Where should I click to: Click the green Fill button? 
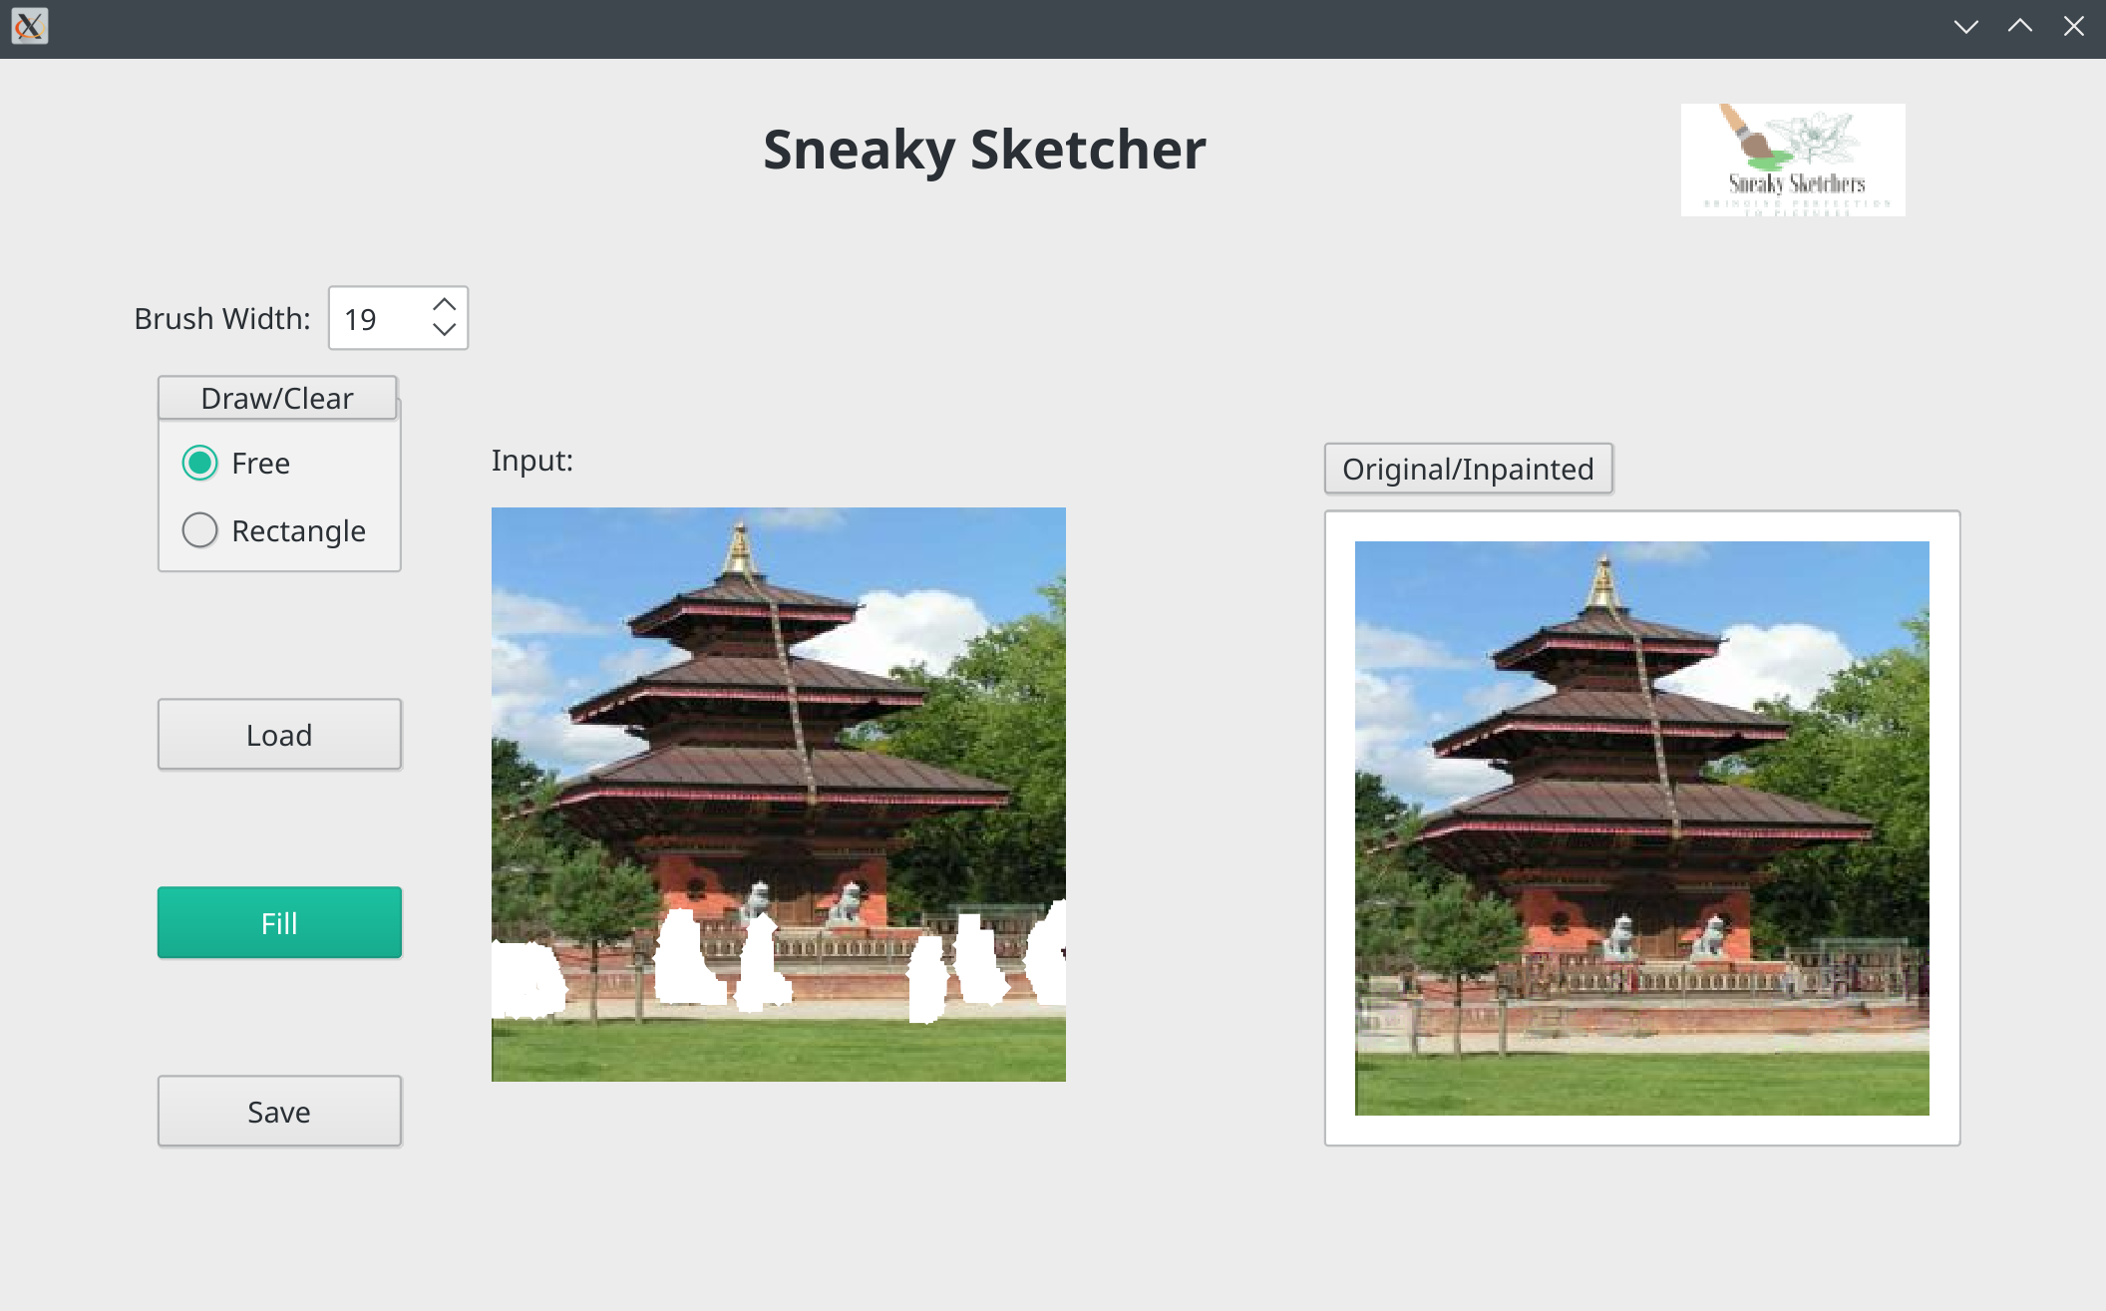279,922
